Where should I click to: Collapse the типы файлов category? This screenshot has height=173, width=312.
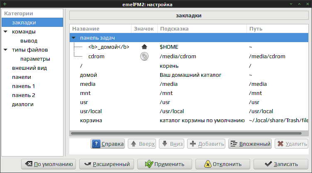(x=5, y=50)
